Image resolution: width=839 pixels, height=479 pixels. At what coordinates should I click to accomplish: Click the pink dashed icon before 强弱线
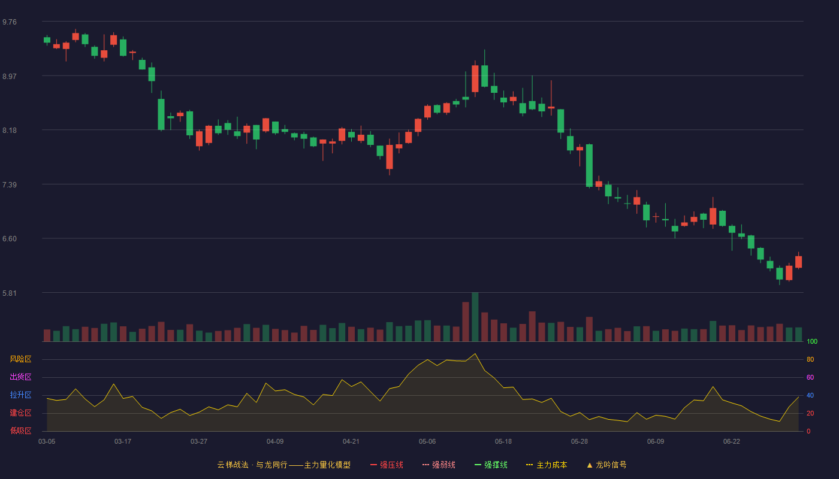point(425,465)
